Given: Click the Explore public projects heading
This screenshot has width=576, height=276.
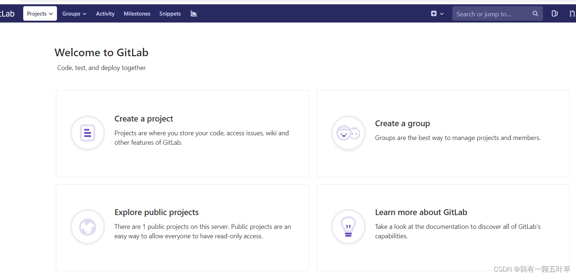Looking at the screenshot, I should pos(156,212).
